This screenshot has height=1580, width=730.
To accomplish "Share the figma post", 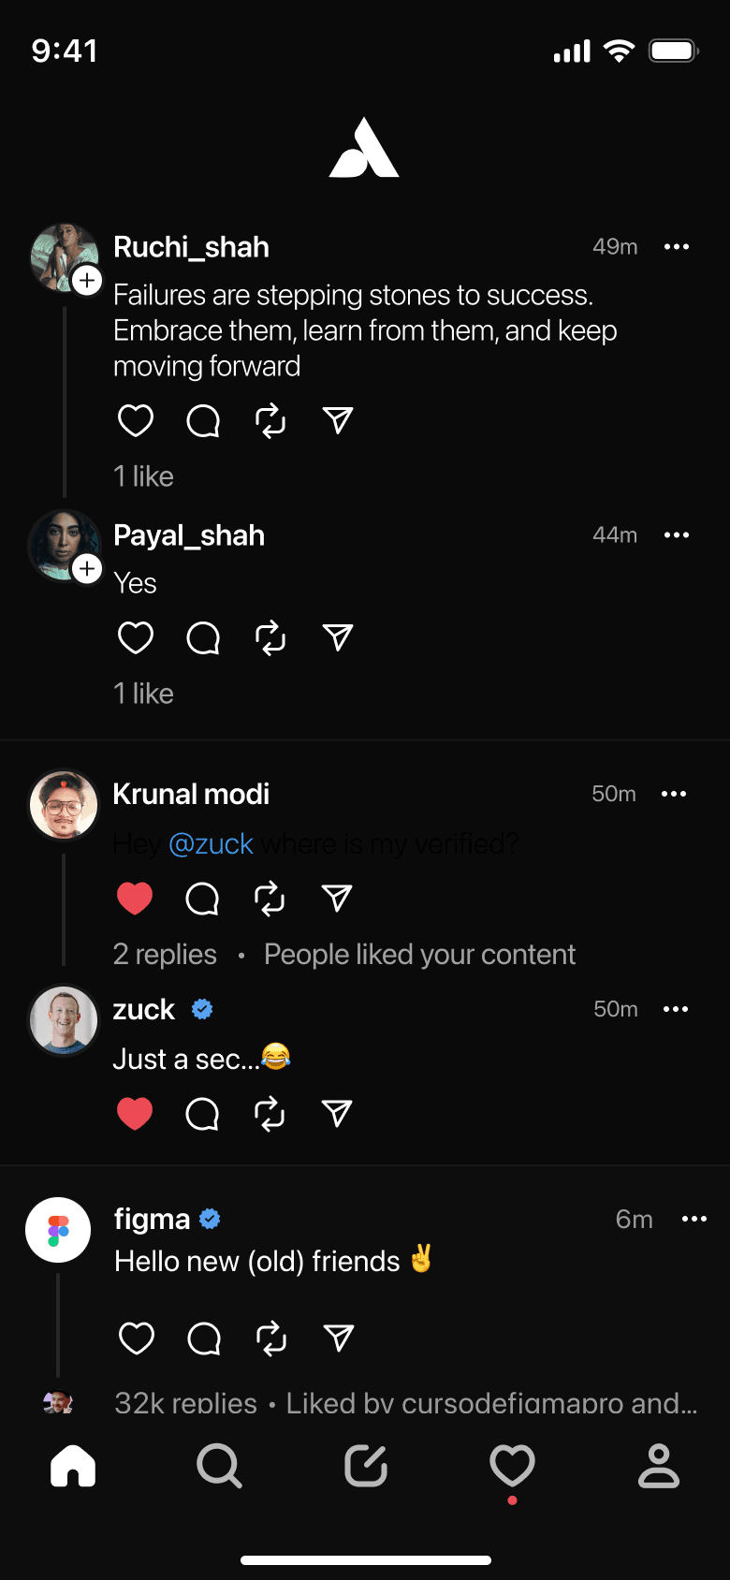I will pos(338,1339).
